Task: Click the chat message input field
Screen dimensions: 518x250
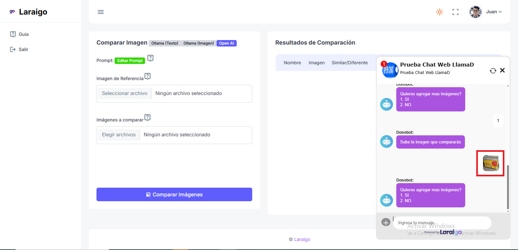Action: tap(442, 223)
